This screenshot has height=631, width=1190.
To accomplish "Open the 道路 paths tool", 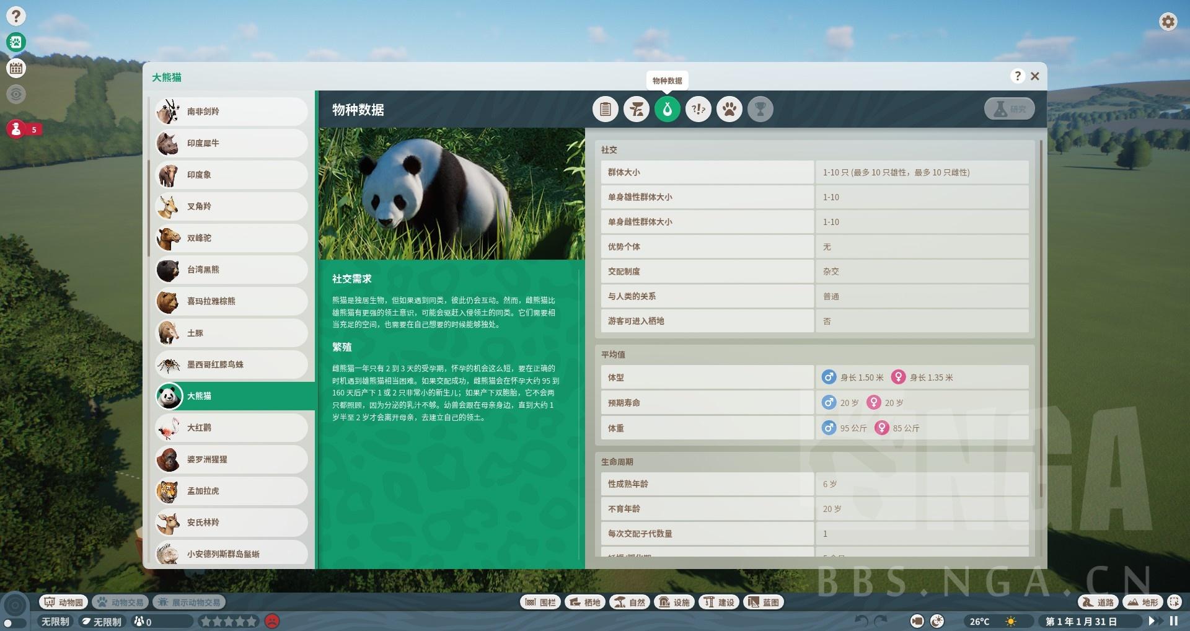I will (1098, 602).
